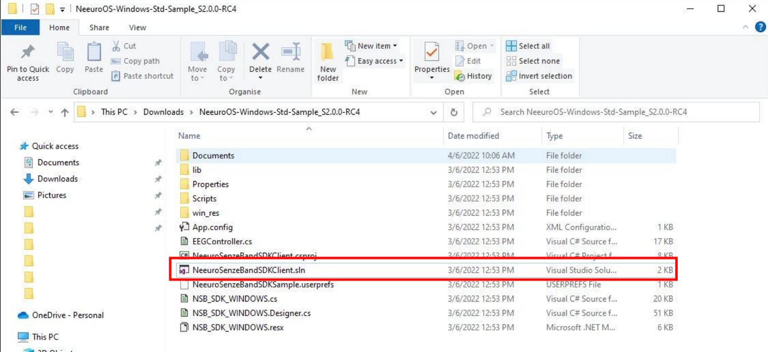768x352 pixels.
Task: Select NeeuroSenzeBandSDKClient.sln file
Action: [425, 270]
